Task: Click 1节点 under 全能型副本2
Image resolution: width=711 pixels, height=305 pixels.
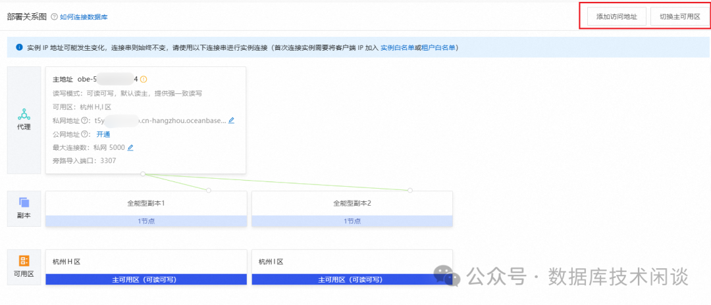Action: pyautogui.click(x=352, y=221)
